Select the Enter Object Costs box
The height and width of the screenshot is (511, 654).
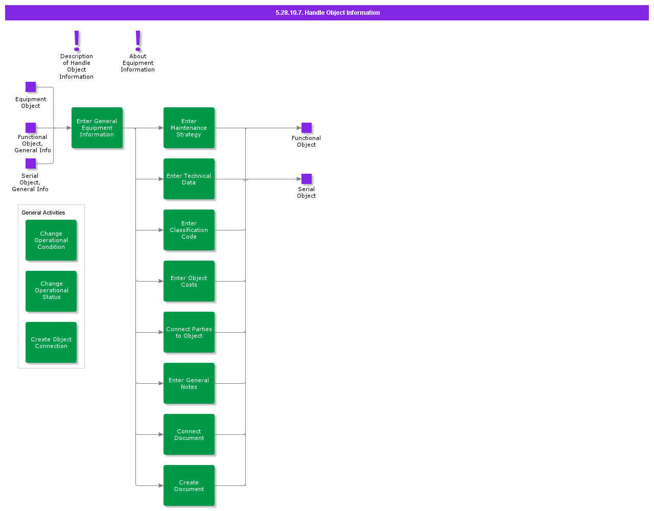pos(189,281)
